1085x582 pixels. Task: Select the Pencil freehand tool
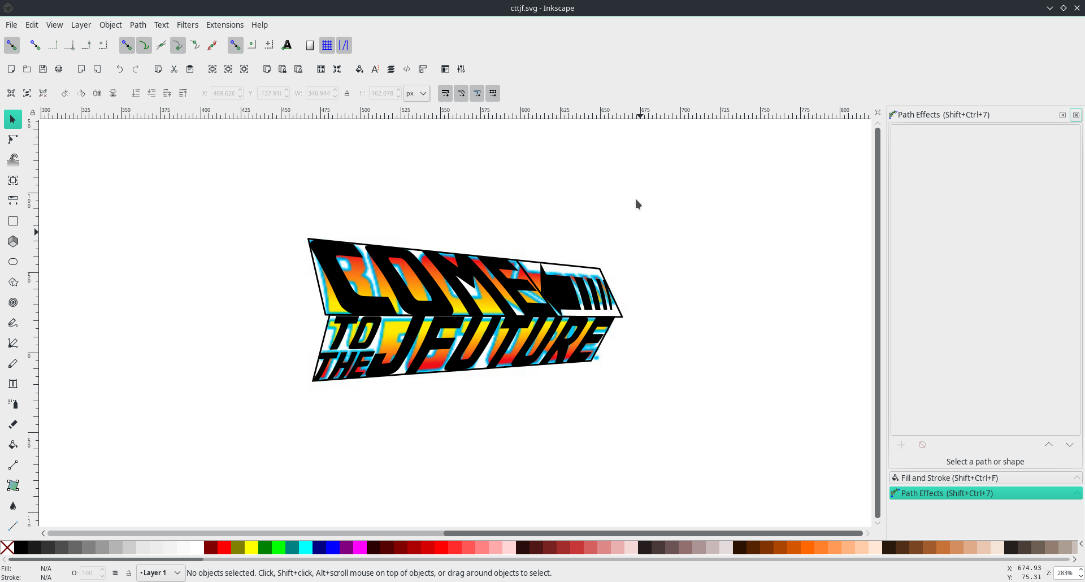[12, 323]
